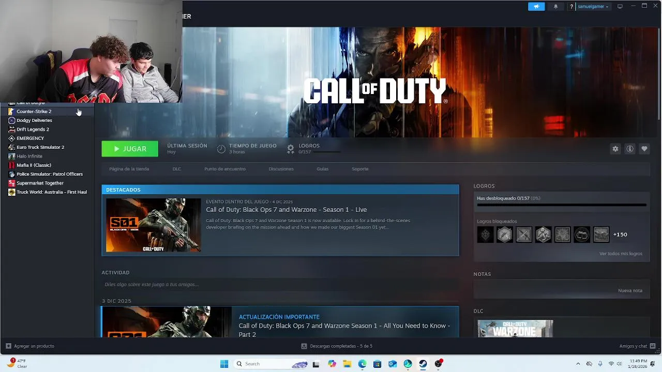Click the JUGAR play button
This screenshot has height=372, width=662.
[130, 149]
